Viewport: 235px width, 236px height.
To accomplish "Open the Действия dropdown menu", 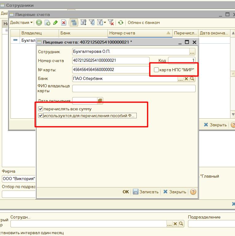I will [x=21, y=22].
